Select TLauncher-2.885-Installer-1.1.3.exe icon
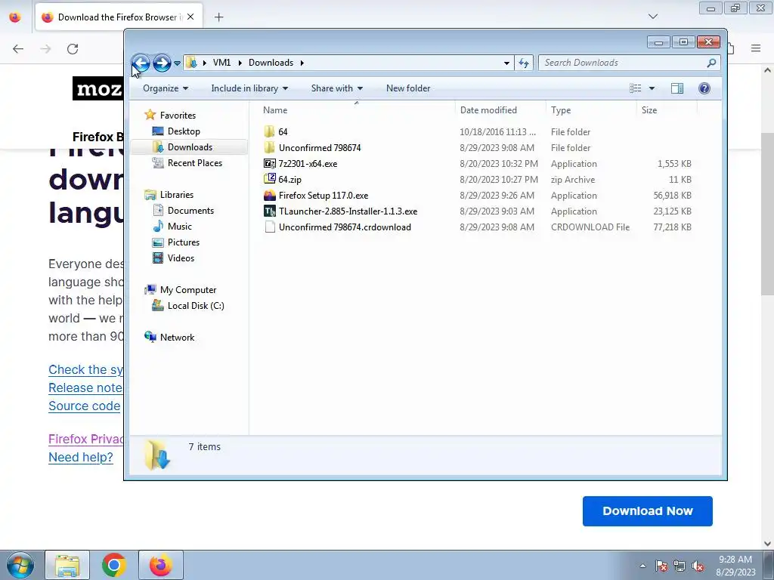This screenshot has width=774, height=580. [x=270, y=211]
